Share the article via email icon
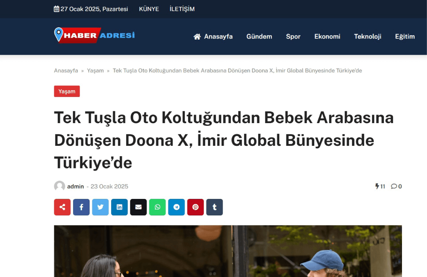This screenshot has height=277, width=427. [x=138, y=207]
